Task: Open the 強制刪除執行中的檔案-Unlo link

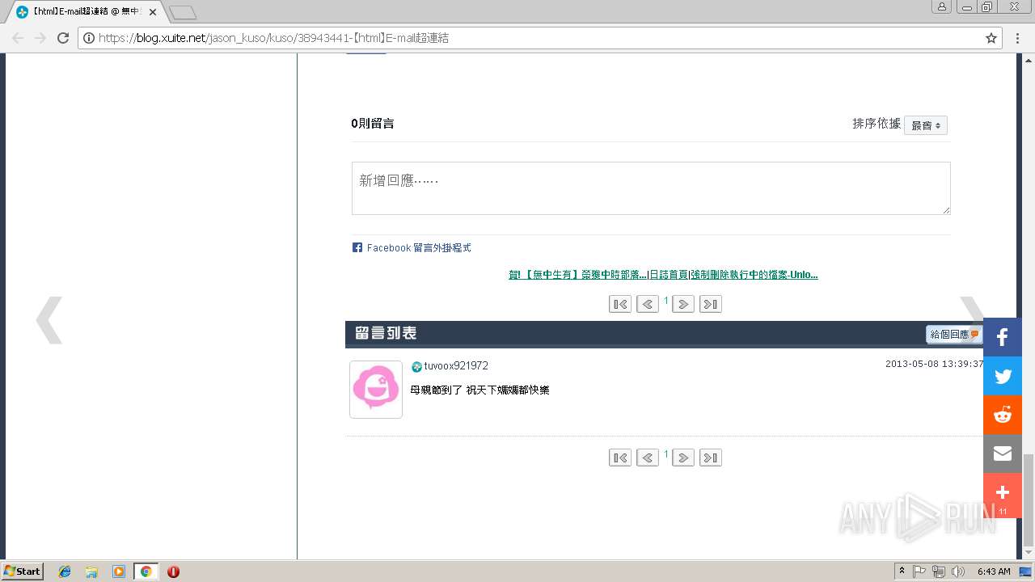Action: point(754,275)
